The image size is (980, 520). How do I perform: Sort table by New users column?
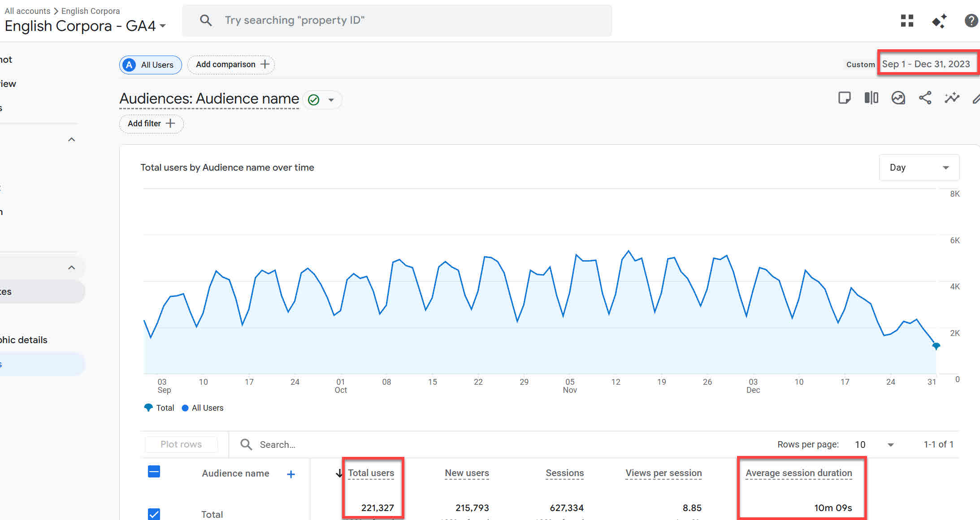[x=467, y=473]
